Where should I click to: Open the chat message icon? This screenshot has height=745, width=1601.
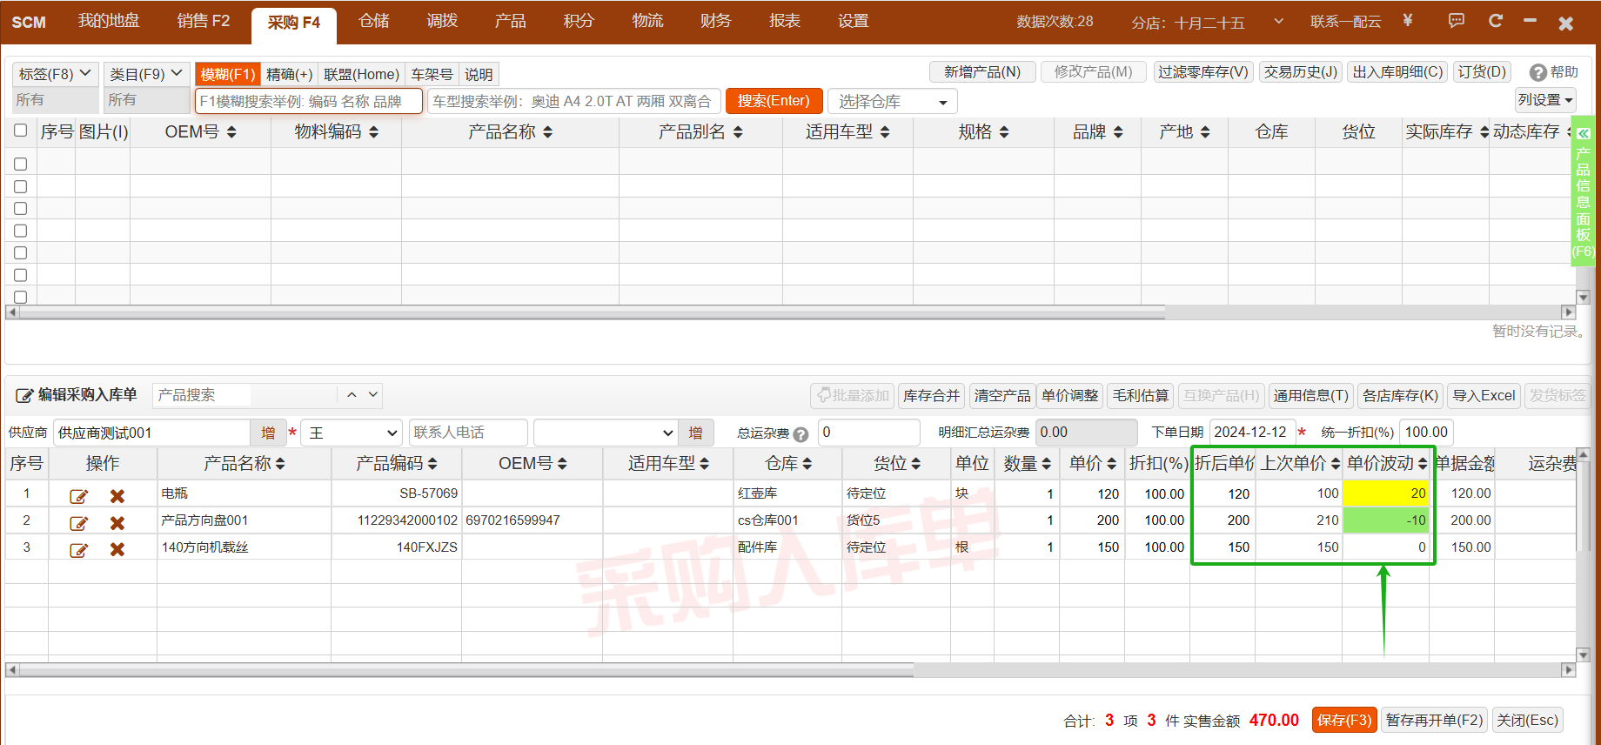(1456, 21)
